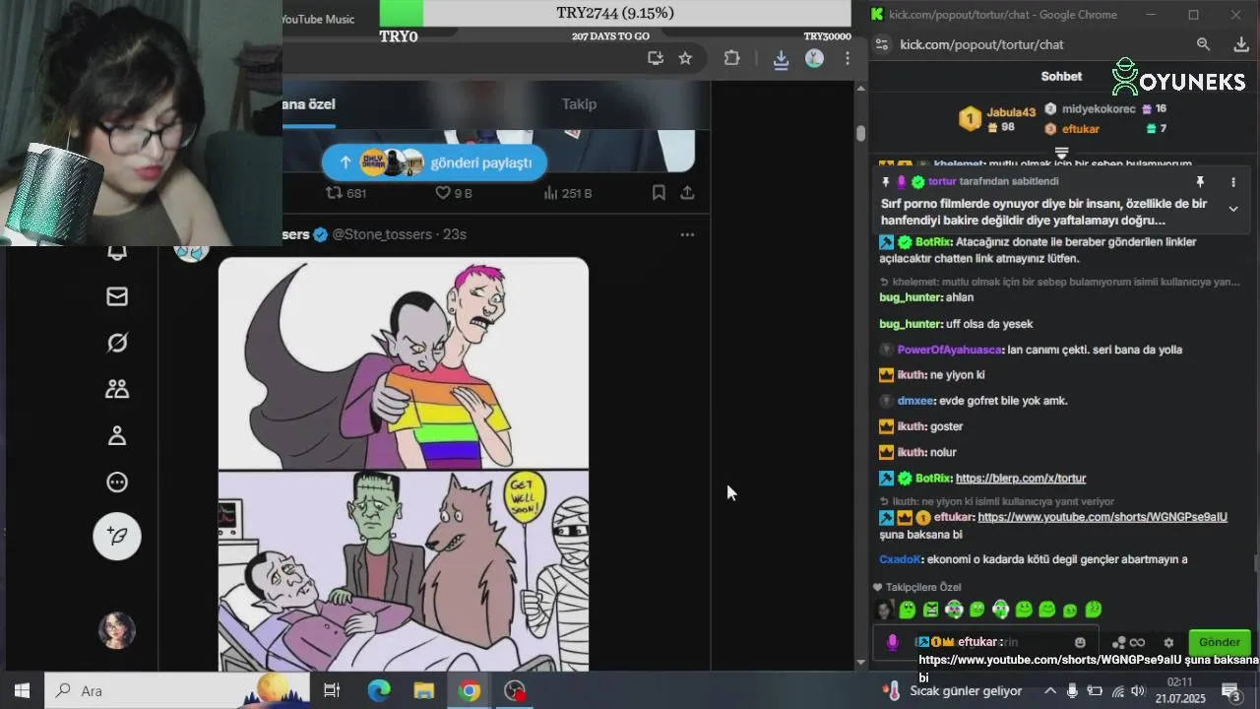Open X notifications bell in sidebar
Image resolution: width=1260 pixels, height=709 pixels.
click(x=117, y=253)
